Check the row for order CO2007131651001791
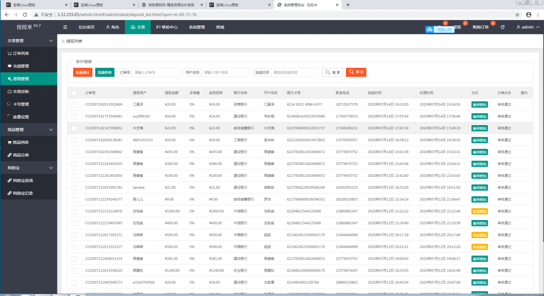544x296 pixels. 74,187
